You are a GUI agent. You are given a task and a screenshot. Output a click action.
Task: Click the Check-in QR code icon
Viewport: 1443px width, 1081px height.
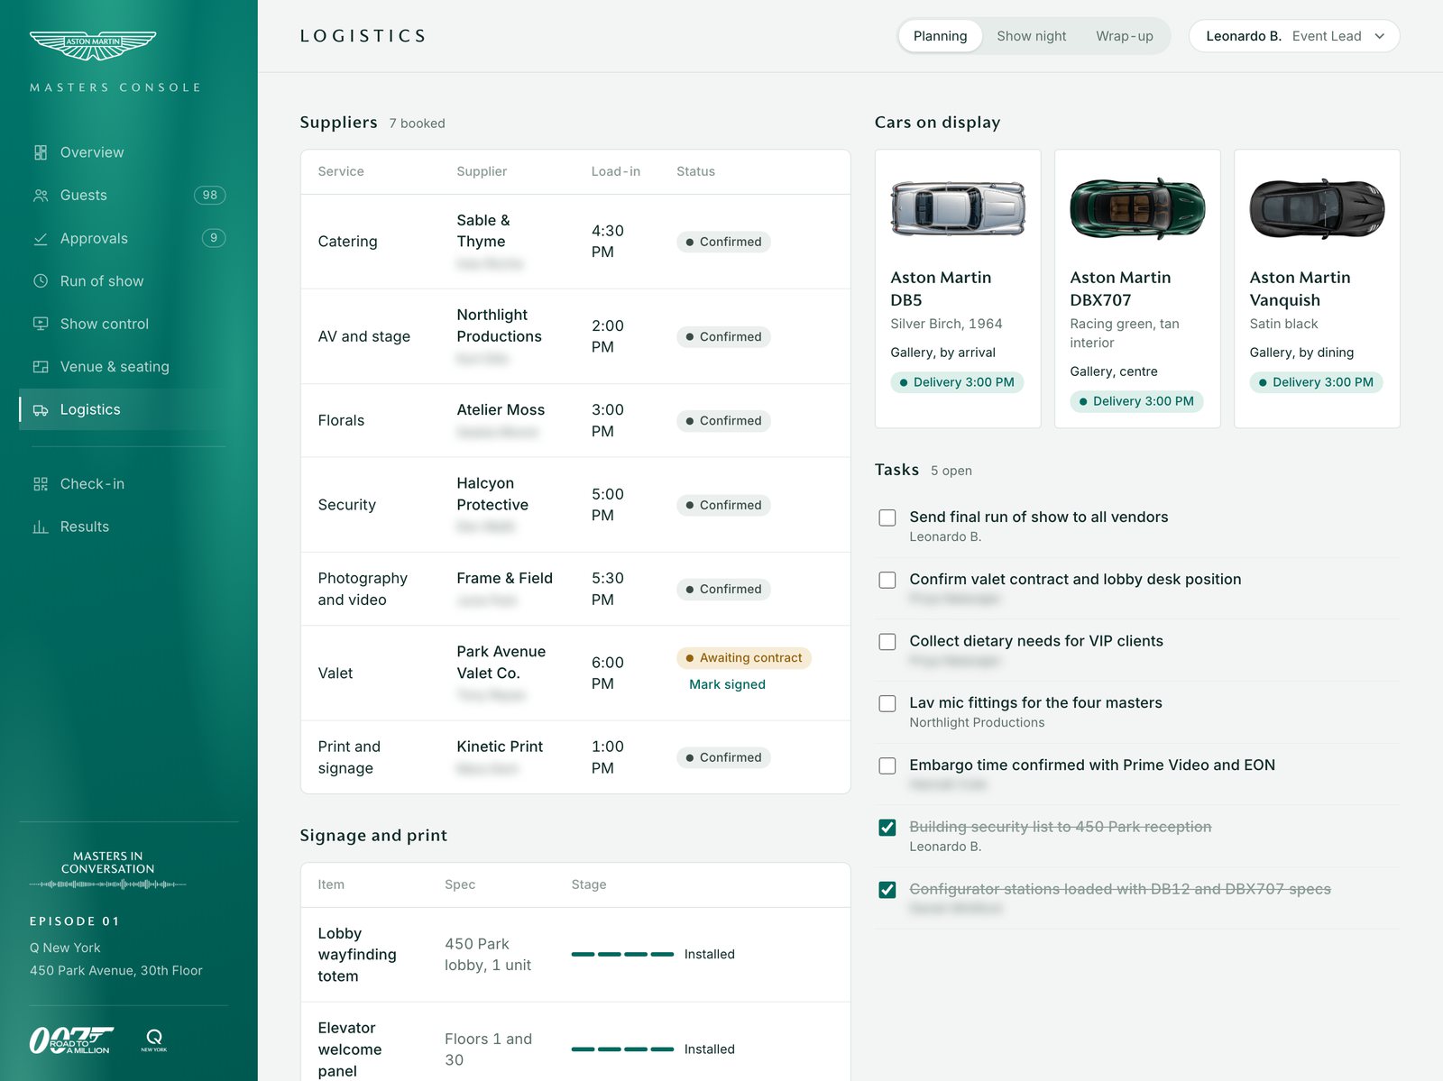click(41, 484)
